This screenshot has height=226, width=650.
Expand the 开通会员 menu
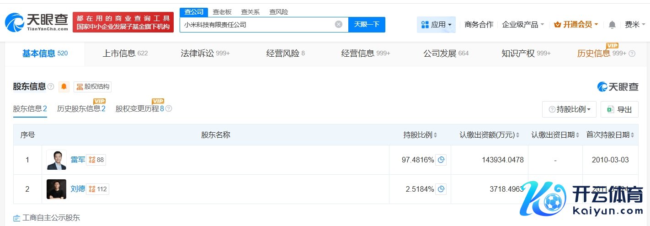pos(575,25)
